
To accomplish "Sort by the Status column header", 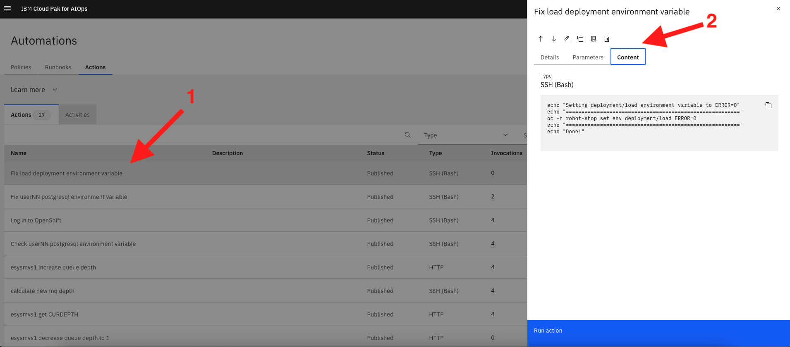I will click(x=376, y=153).
